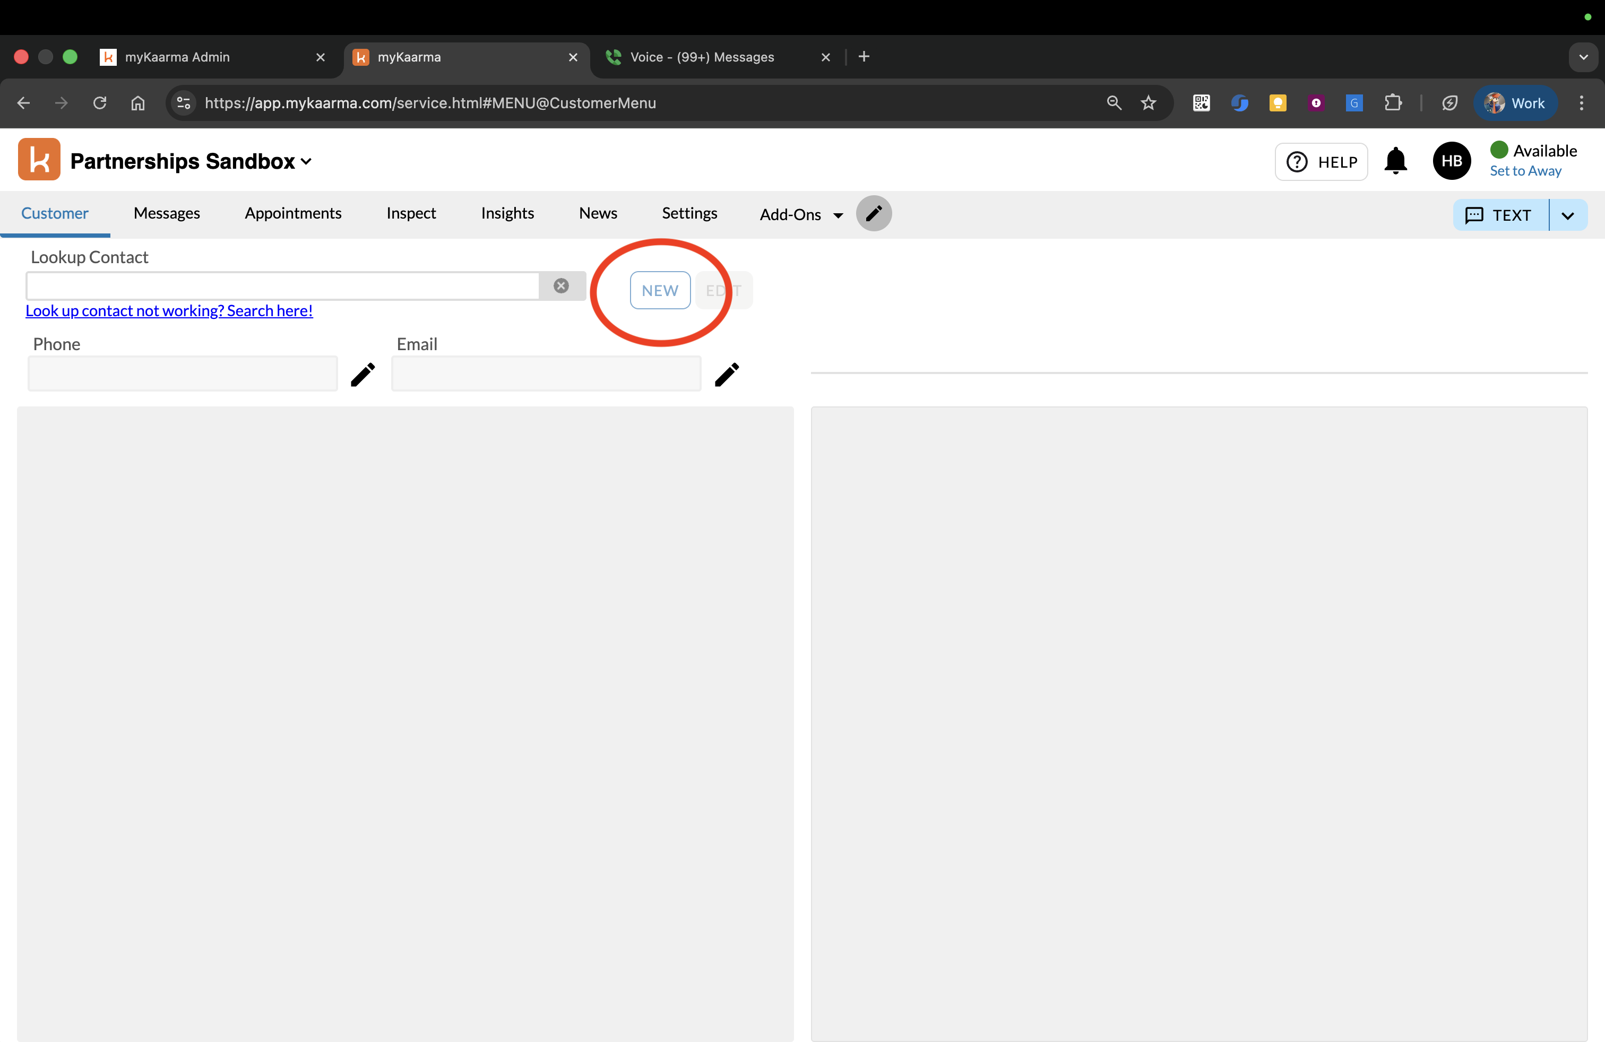Focus the Lookup Contact input field
This screenshot has width=1605, height=1042.
(282, 286)
